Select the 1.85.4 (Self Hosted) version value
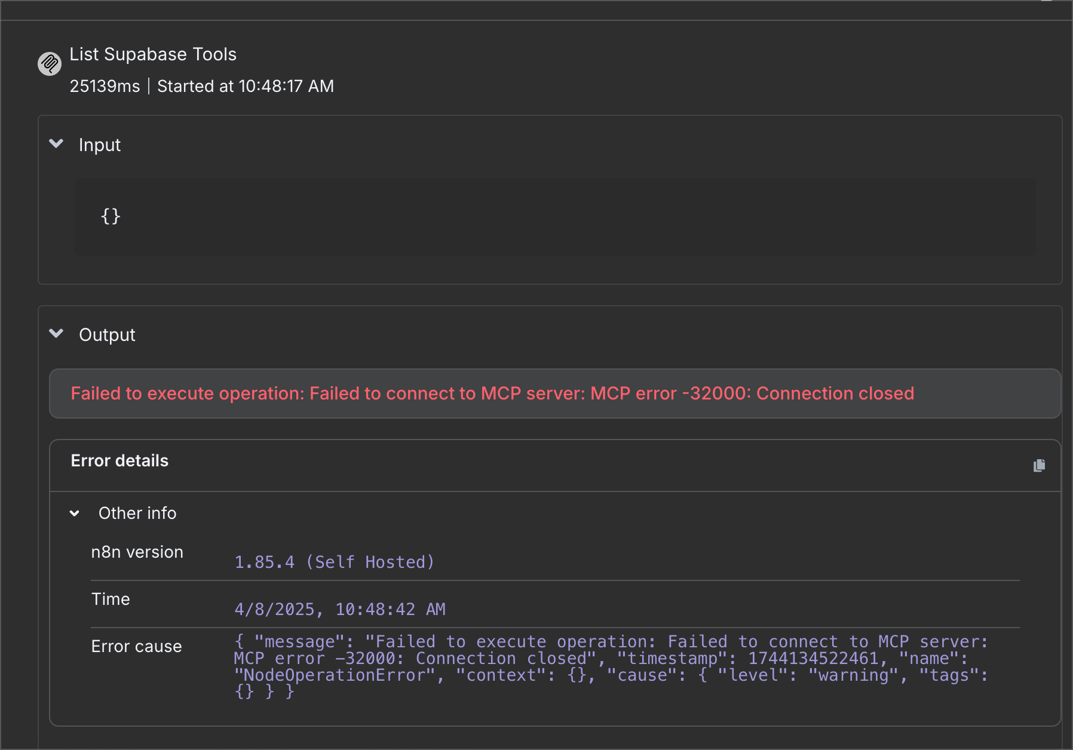Image resolution: width=1073 pixels, height=750 pixels. click(x=334, y=562)
